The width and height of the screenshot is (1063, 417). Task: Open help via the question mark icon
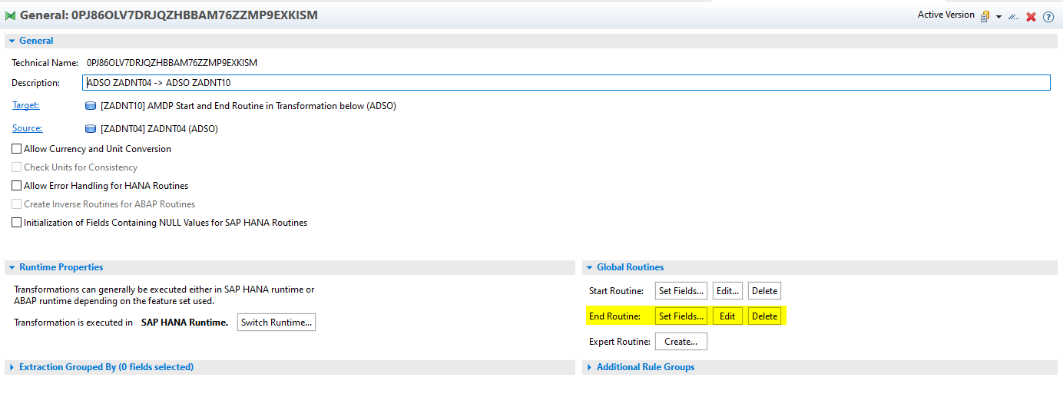(1048, 16)
